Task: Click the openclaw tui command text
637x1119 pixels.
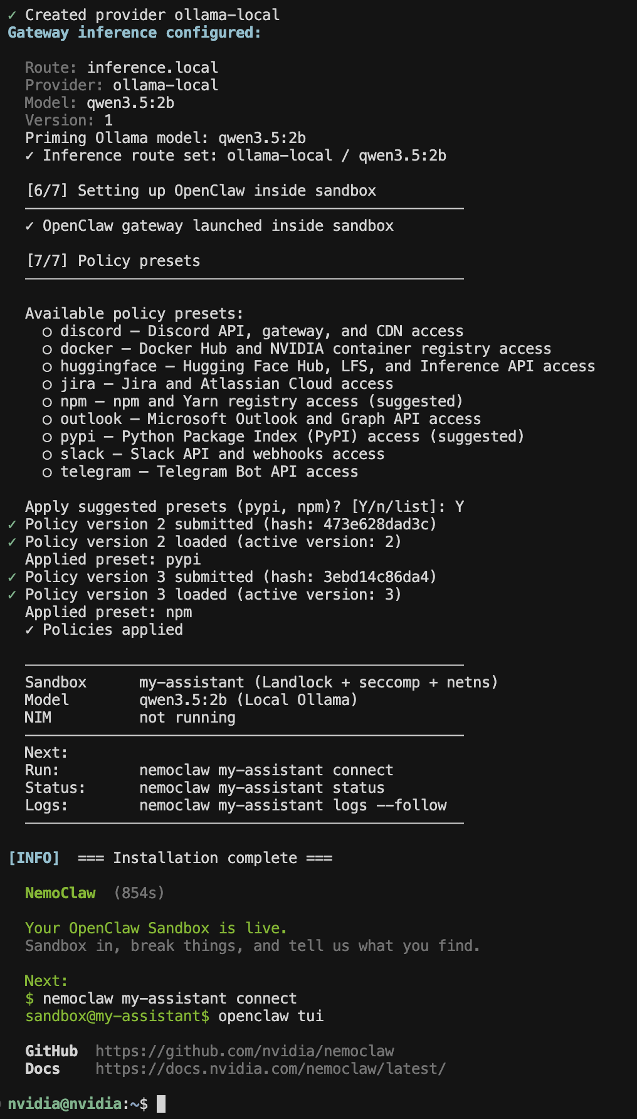Action: pyautogui.click(x=271, y=1016)
